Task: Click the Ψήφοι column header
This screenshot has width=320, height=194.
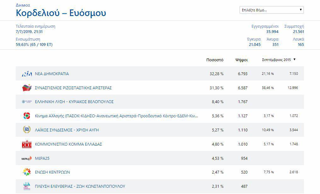Action: point(241,60)
